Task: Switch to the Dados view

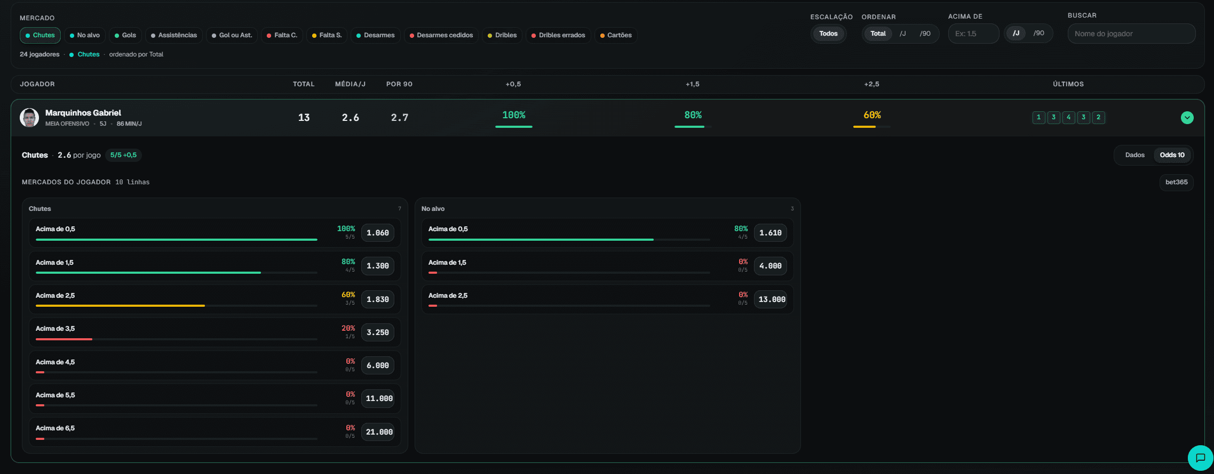Action: 1134,155
